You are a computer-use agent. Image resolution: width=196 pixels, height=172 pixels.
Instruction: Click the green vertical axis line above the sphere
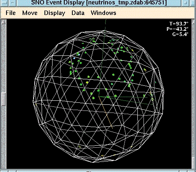click(x=105, y=25)
